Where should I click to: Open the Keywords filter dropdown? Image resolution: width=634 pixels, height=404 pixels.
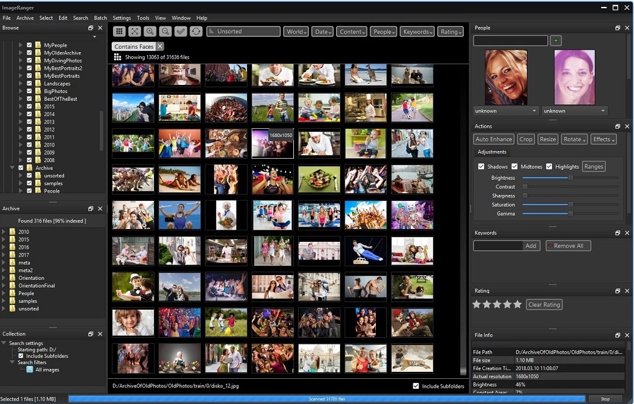(417, 32)
